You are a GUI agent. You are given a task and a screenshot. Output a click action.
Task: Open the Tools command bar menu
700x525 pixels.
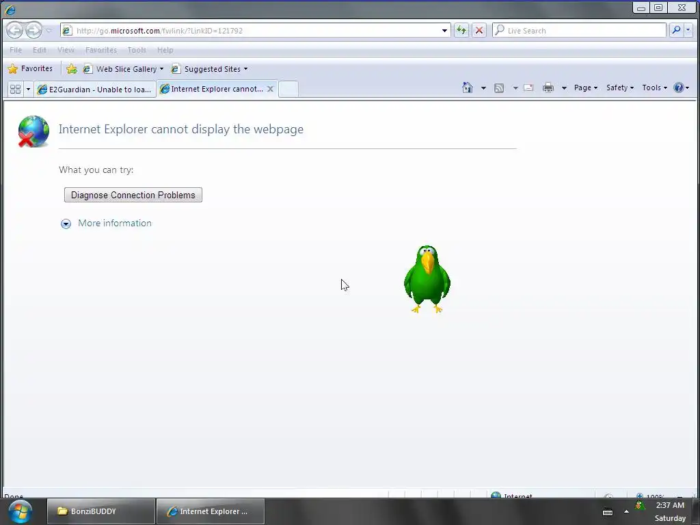click(x=654, y=88)
